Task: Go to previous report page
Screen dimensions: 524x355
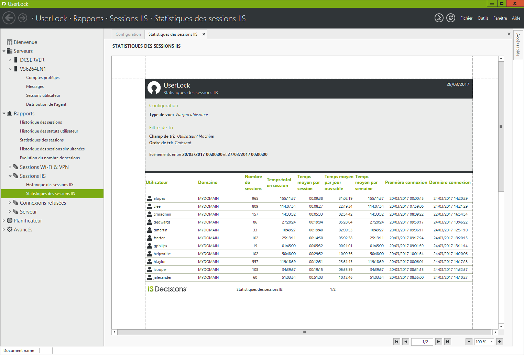Action: tap(406, 342)
